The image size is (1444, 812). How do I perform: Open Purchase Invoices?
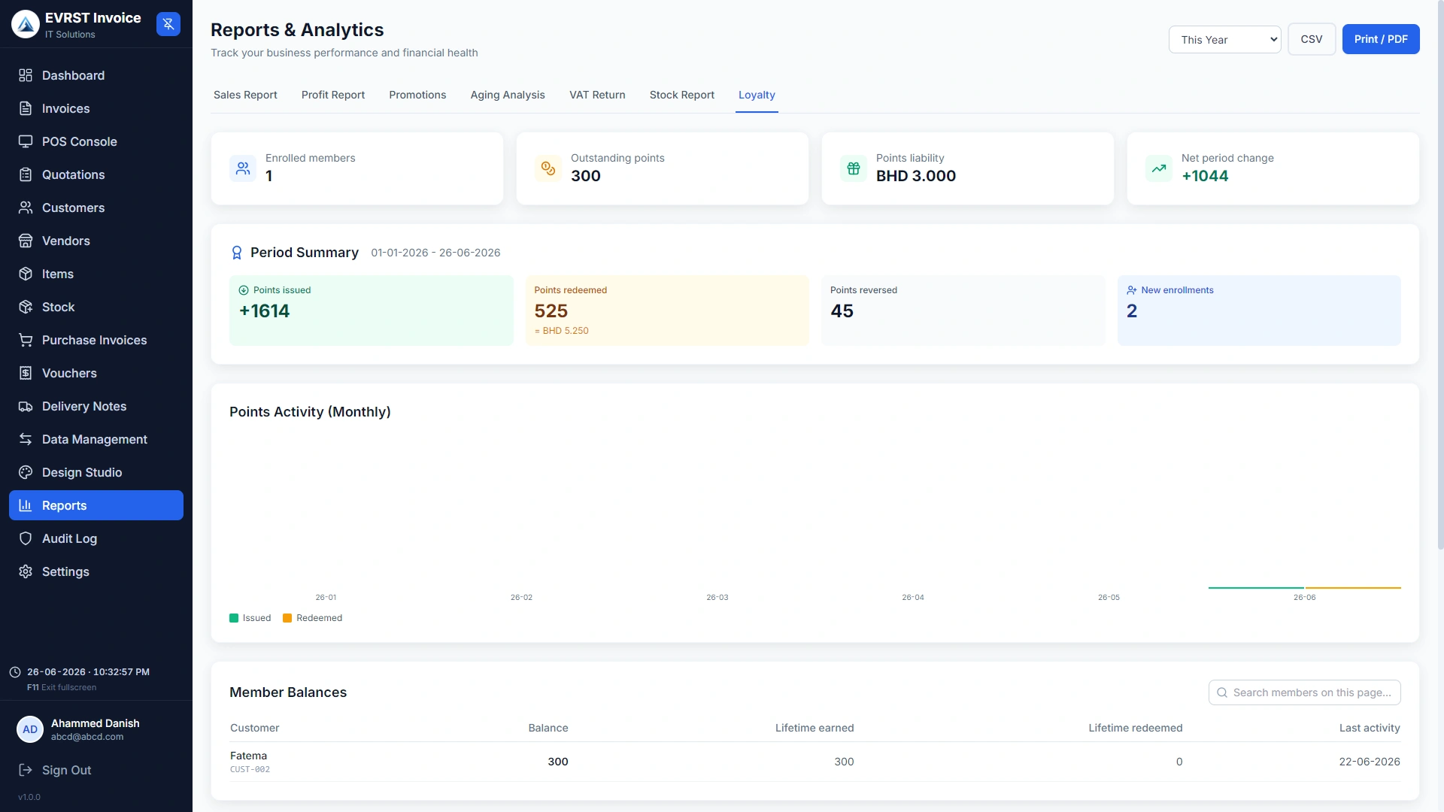[x=96, y=340]
